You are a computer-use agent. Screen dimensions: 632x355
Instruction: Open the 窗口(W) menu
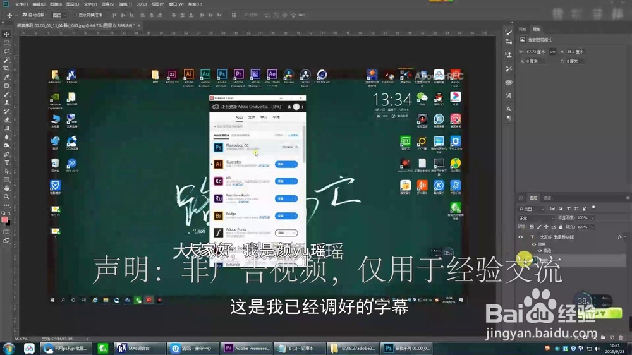click(176, 4)
